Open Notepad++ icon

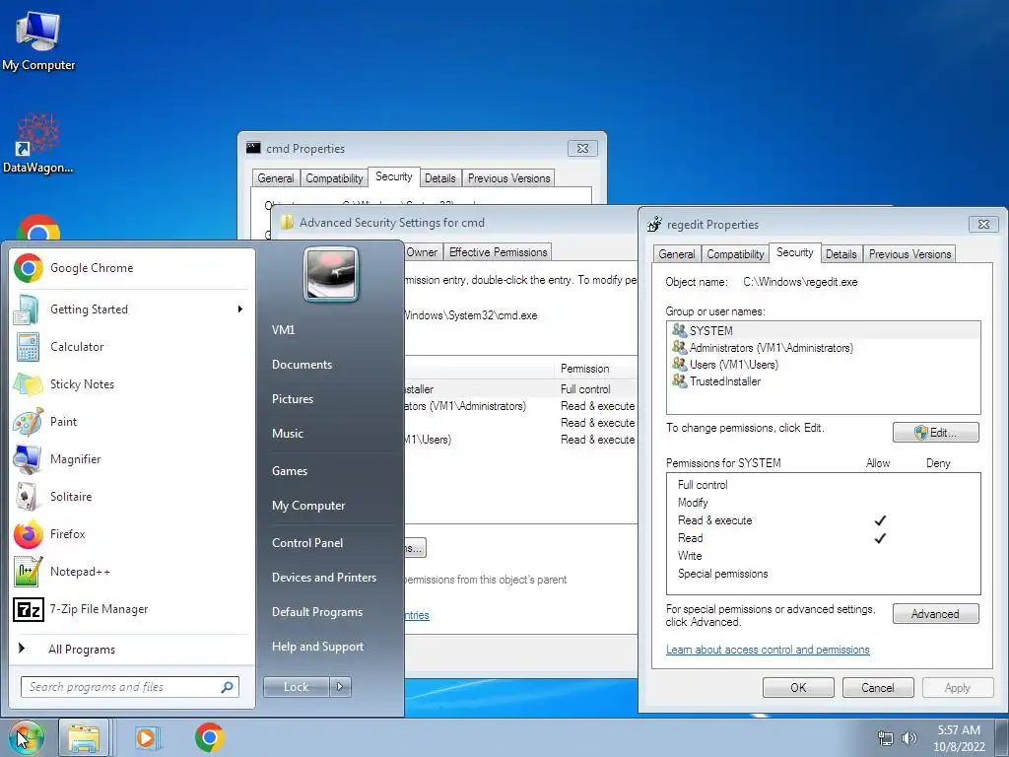click(29, 572)
